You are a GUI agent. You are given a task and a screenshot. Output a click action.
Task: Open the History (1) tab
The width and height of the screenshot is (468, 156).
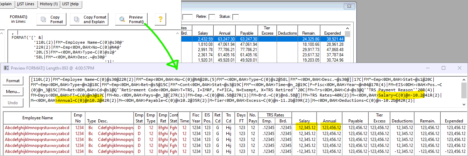pyautogui.click(x=49, y=4)
